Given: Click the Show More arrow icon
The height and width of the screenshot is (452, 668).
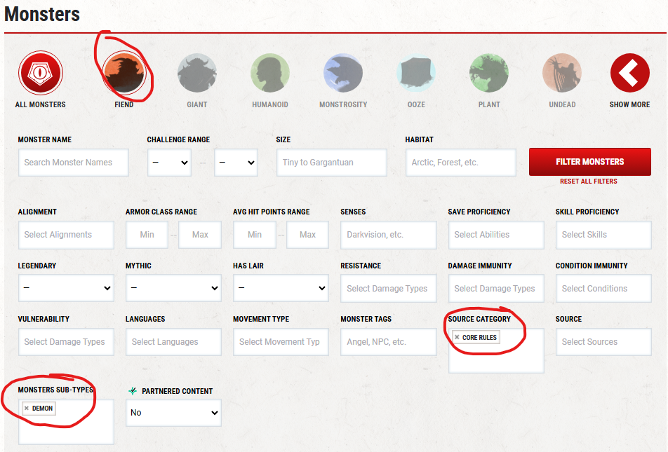Looking at the screenshot, I should 629,74.
